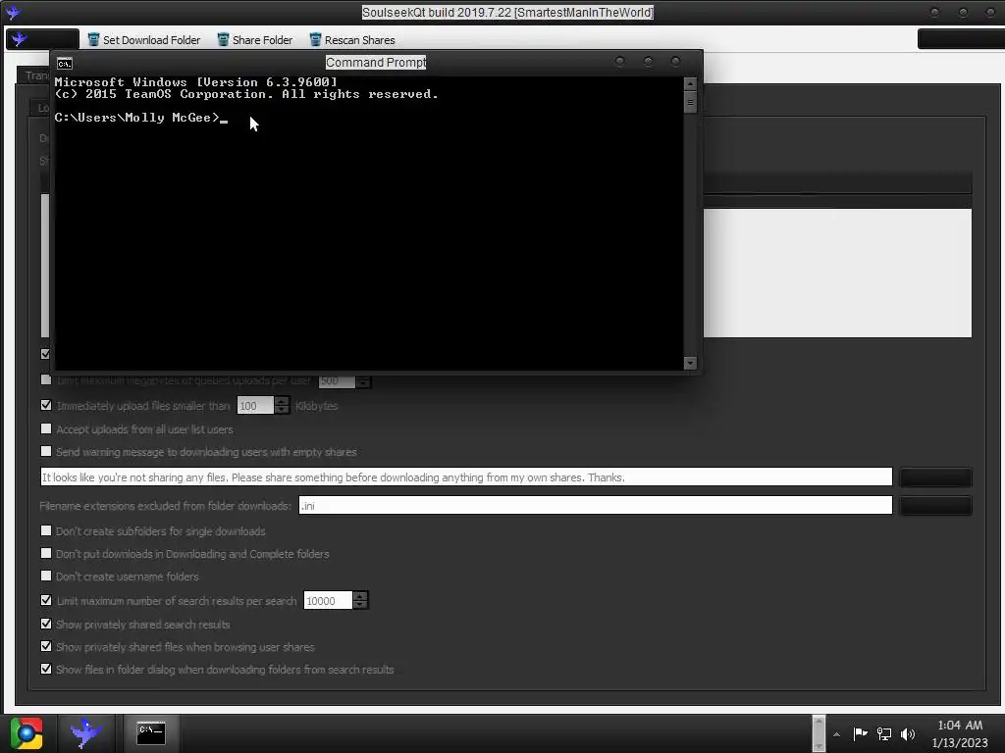1005x753 pixels.
Task: Show hidden tray icons arrow
Action: click(836, 734)
